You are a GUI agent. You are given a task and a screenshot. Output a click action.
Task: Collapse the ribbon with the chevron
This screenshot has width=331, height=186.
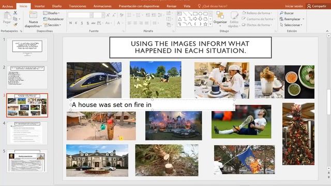click(x=327, y=31)
